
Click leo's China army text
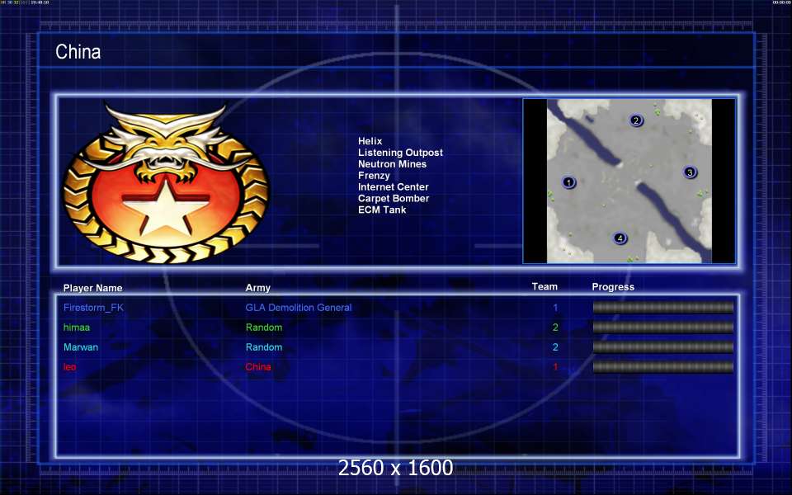[258, 366]
